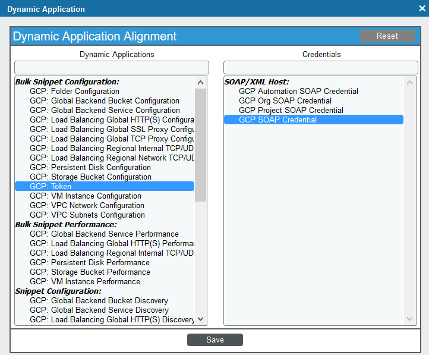
Task: Select GCP: VPC Network Configuration
Action: click(x=105, y=206)
